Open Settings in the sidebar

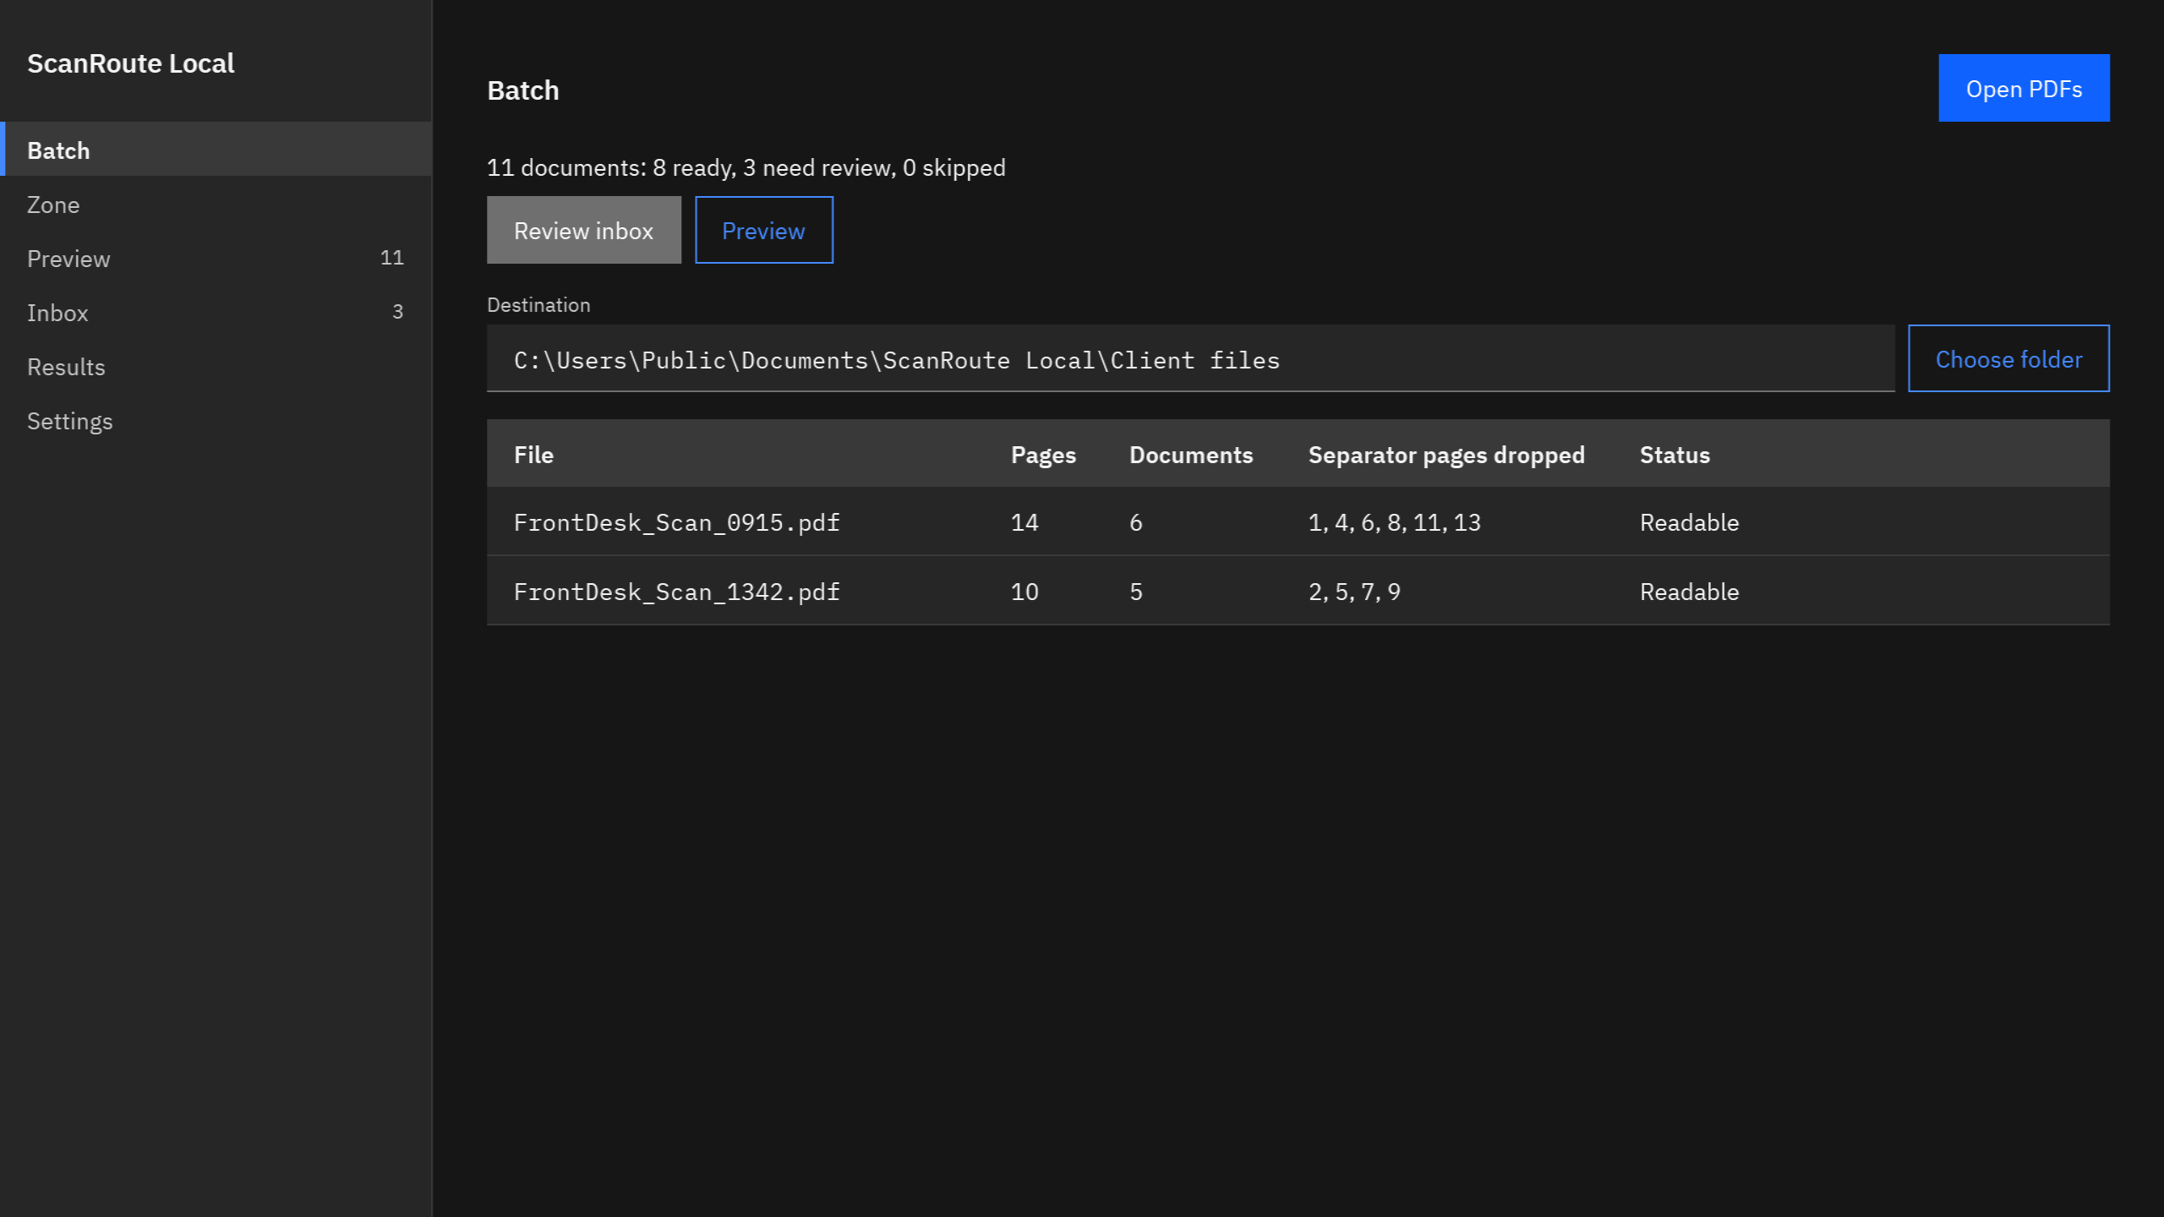pyautogui.click(x=216, y=420)
